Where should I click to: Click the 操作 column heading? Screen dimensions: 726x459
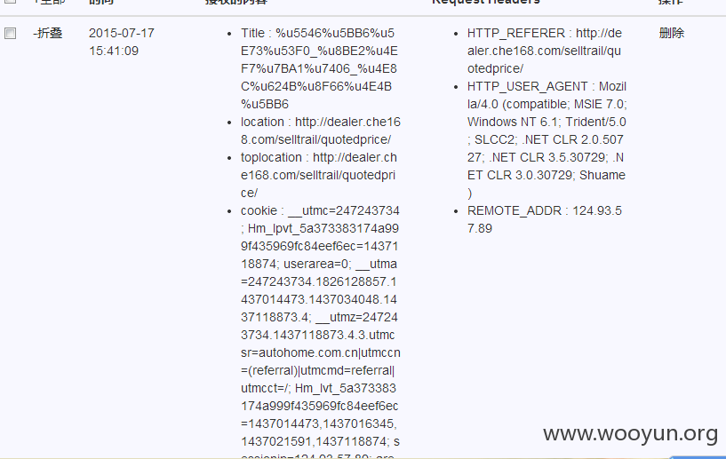(x=670, y=2)
